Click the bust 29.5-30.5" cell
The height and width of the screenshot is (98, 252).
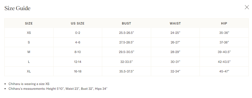pyautogui.click(x=127, y=52)
